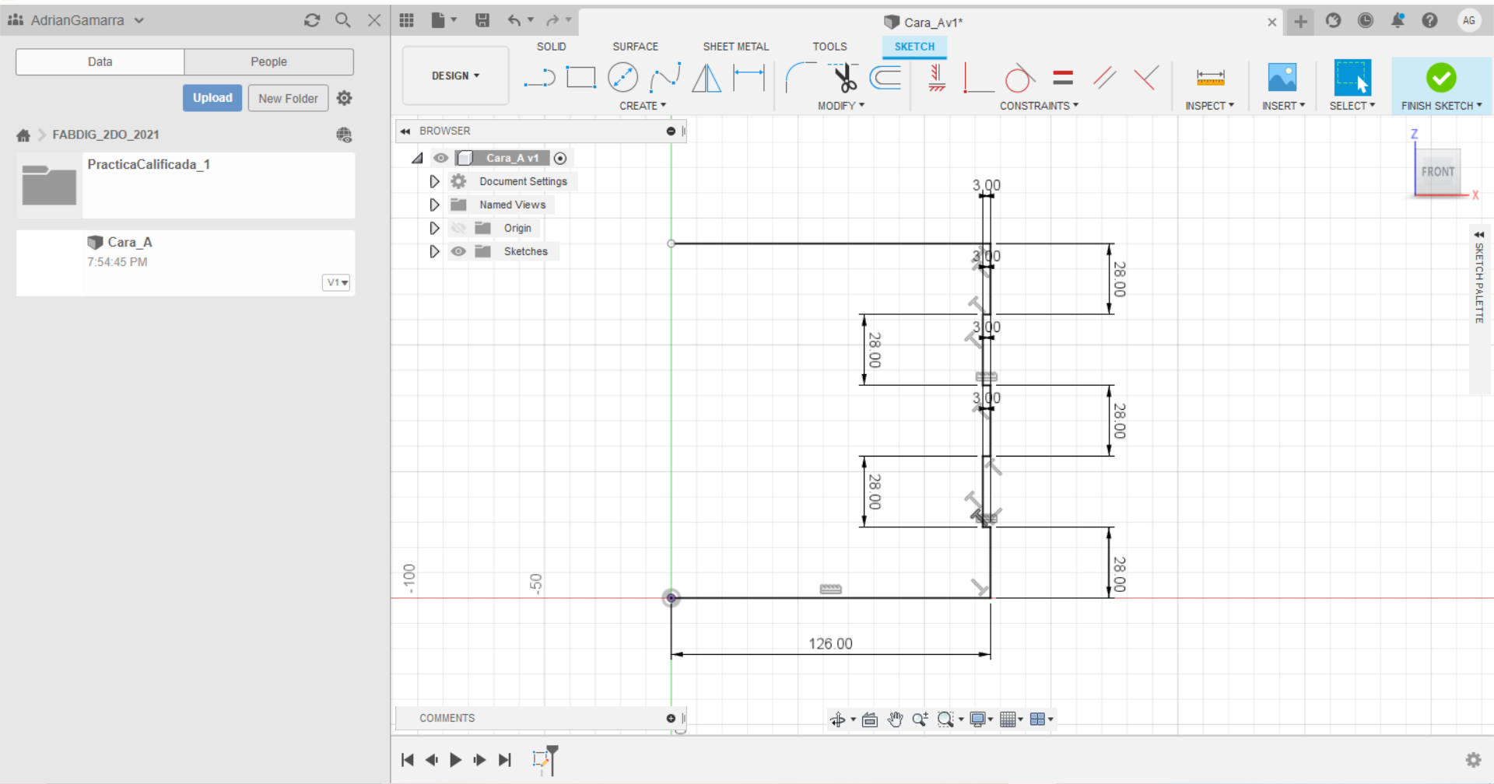Refresh the data panel
Screen dimensions: 1494x784
point(312,20)
